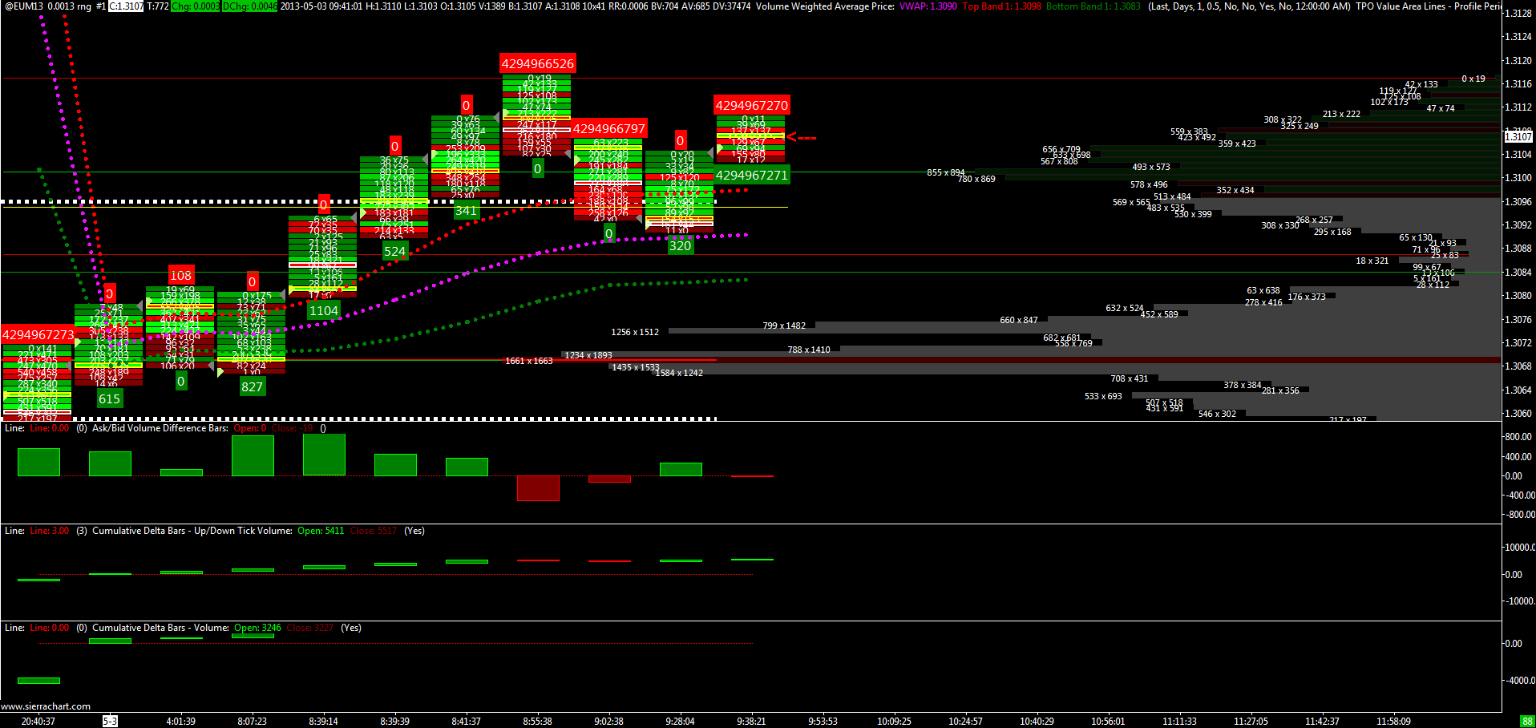Viewport: 1536px width, 728px height.
Task: Click the Top Band 1: 1.3098 value
Action: [1001, 6]
